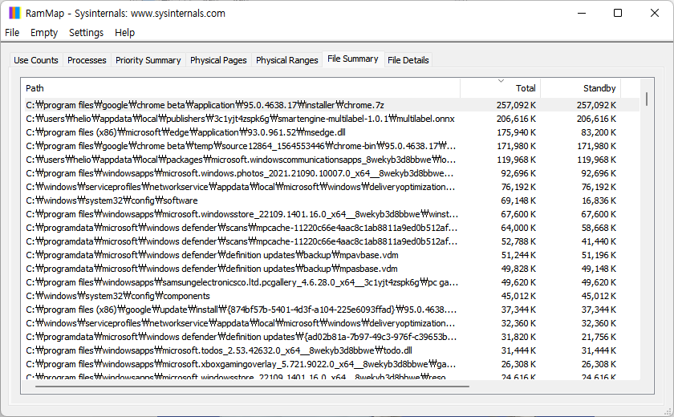Select the samsungelectronicsco pcgallery row
Image resolution: width=674 pixels, height=417 pixels.
[332, 282]
